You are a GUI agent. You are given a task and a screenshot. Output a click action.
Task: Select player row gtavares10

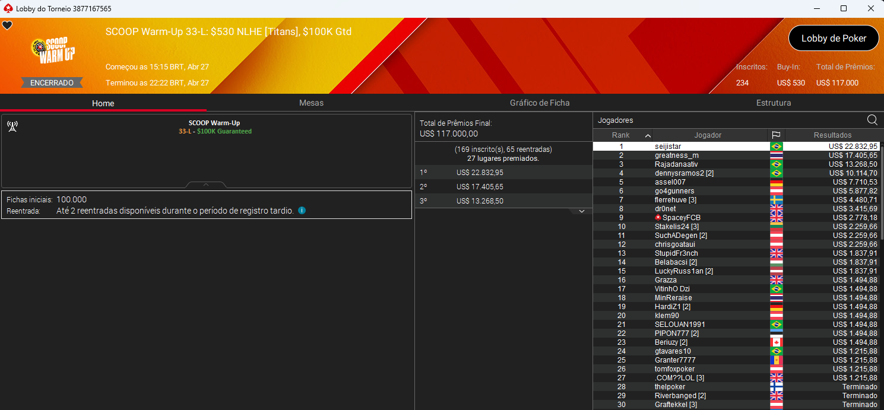[x=736, y=351]
